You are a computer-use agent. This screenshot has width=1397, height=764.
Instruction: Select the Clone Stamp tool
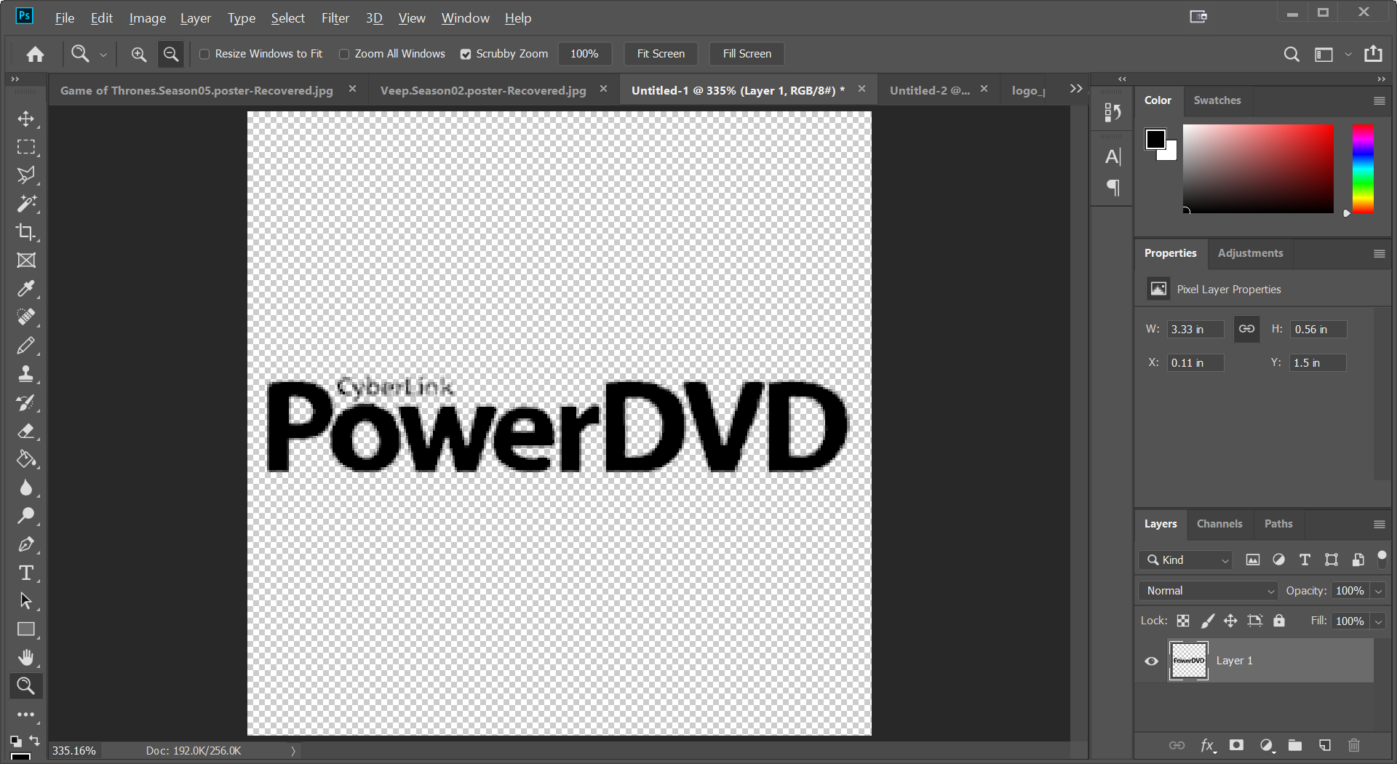26,374
